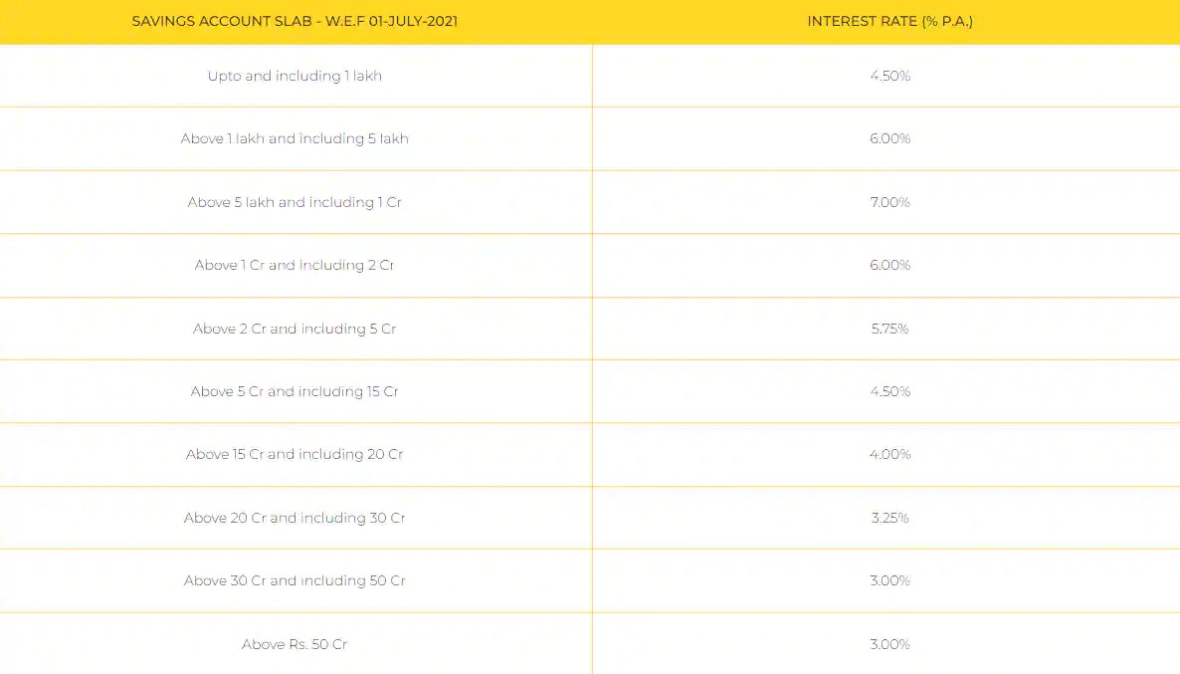
Task: Select 'Above 15 Cr and including 20 Cr'
Action: coord(295,454)
